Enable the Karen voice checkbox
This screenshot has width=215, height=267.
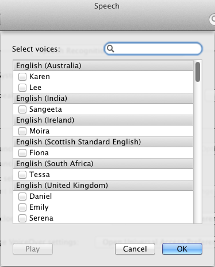point(22,77)
